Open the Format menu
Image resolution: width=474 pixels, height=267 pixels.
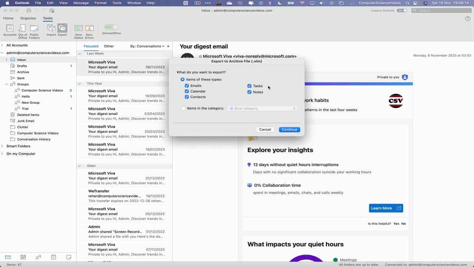click(100, 3)
